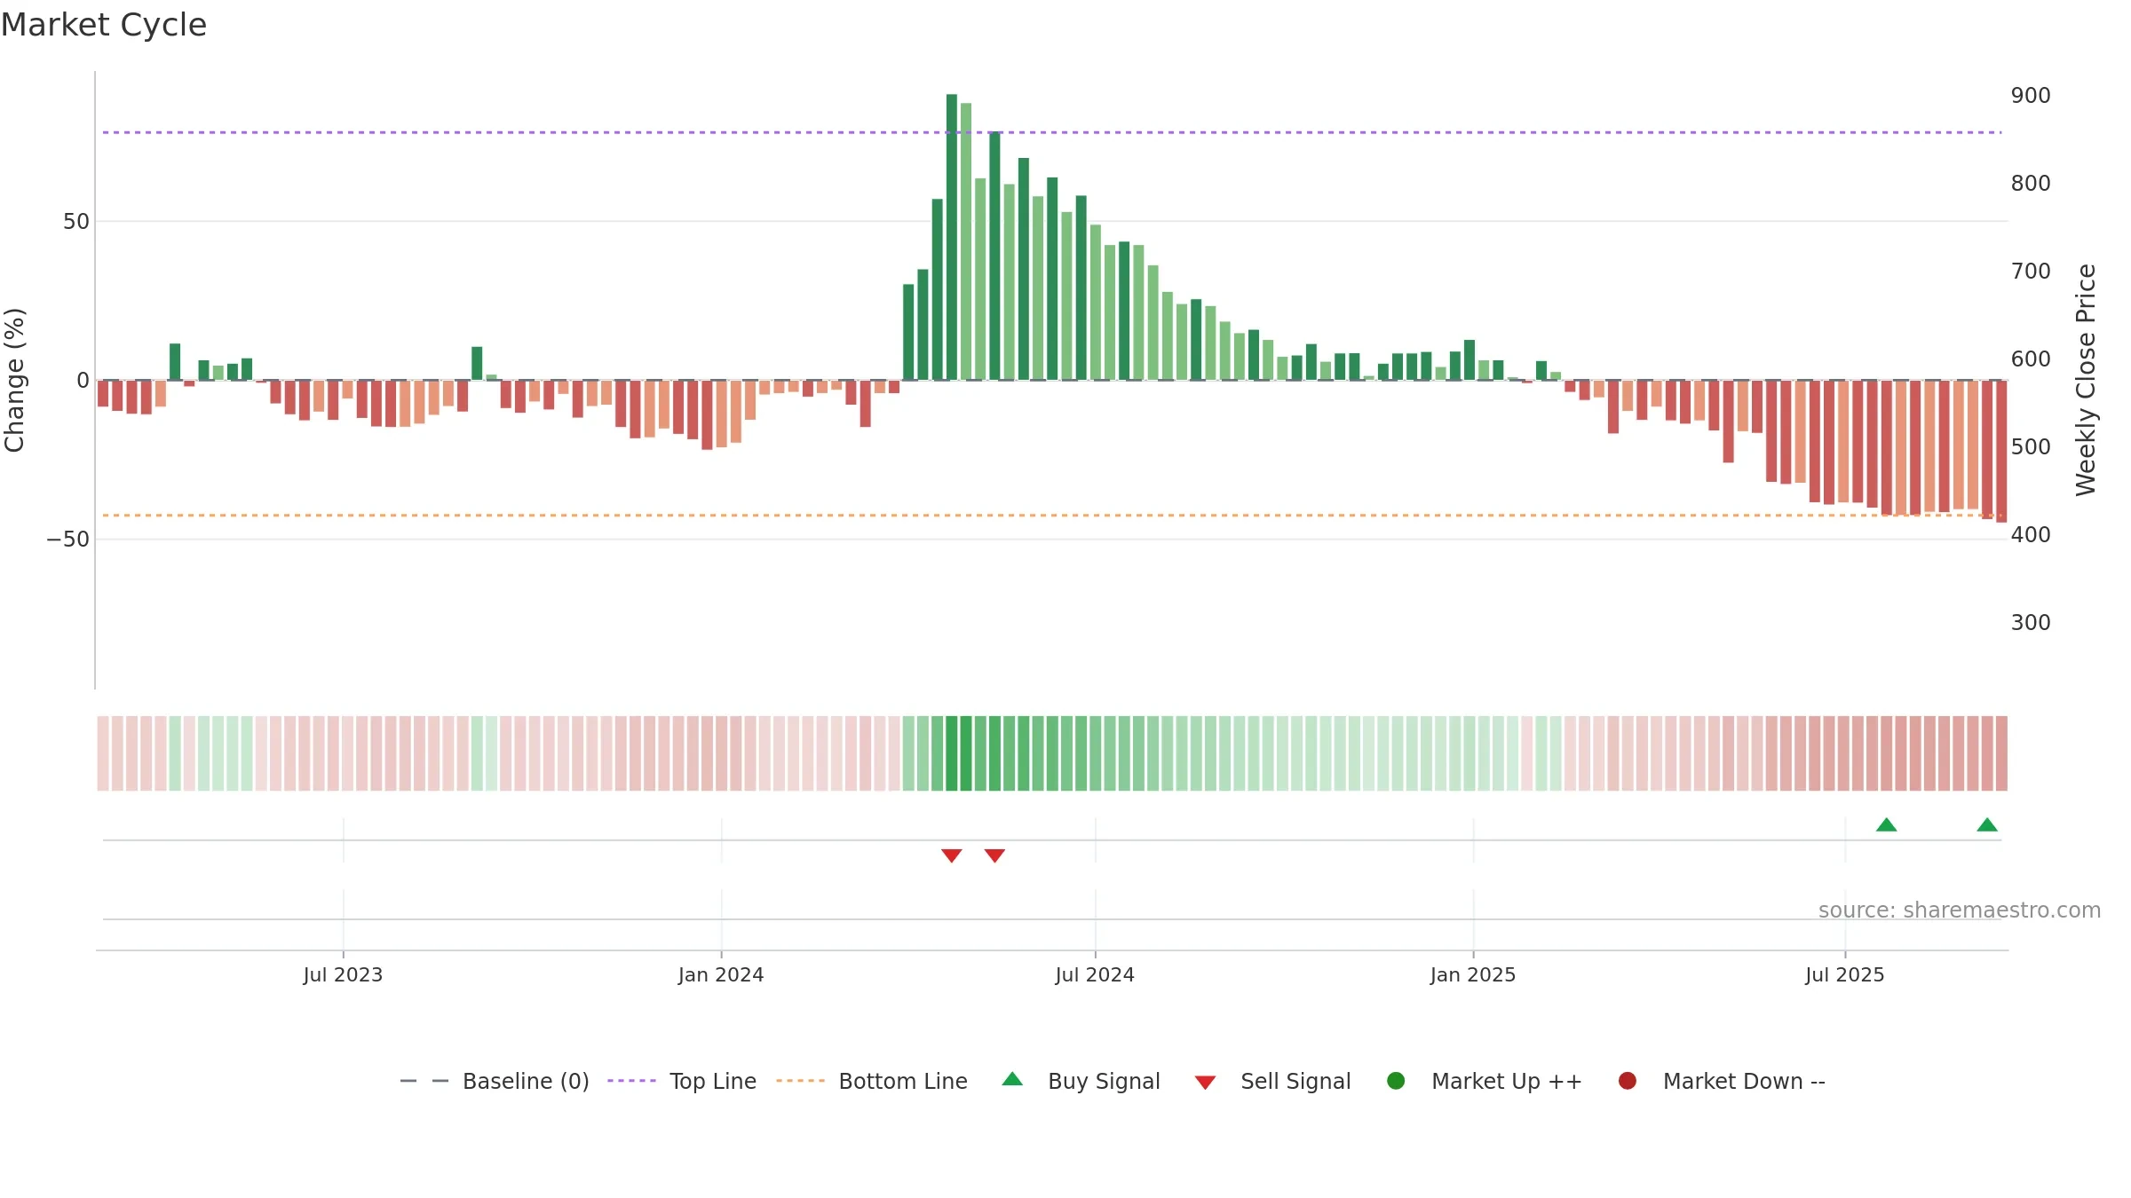Toggle the Sell Signal legend entry
The width and height of the screenshot is (2131, 1198).
1272,1081
